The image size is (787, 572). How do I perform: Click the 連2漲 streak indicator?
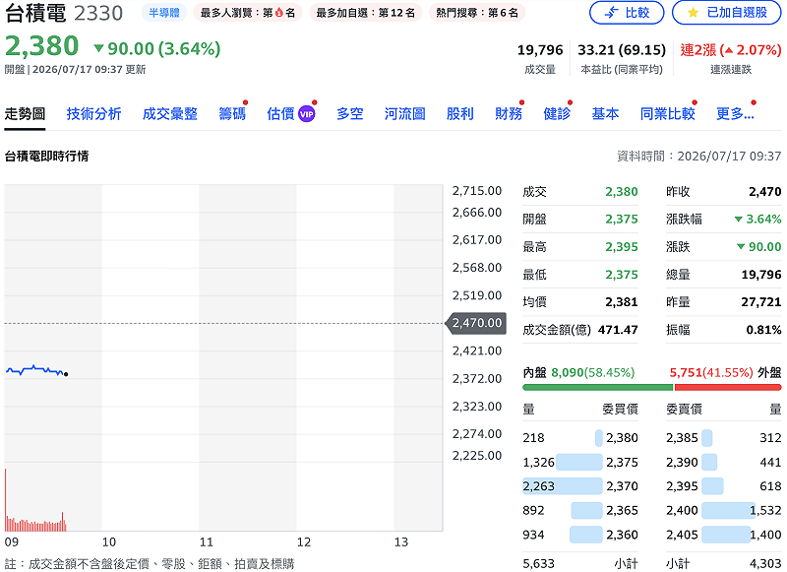[731, 50]
